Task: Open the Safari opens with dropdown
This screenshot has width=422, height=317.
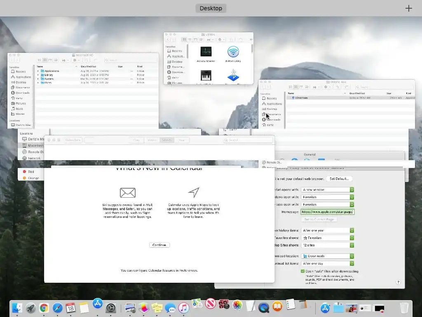Action: point(327,190)
